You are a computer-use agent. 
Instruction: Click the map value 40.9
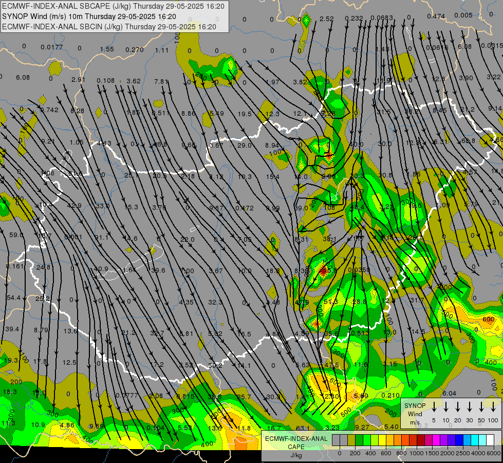pos(101,269)
